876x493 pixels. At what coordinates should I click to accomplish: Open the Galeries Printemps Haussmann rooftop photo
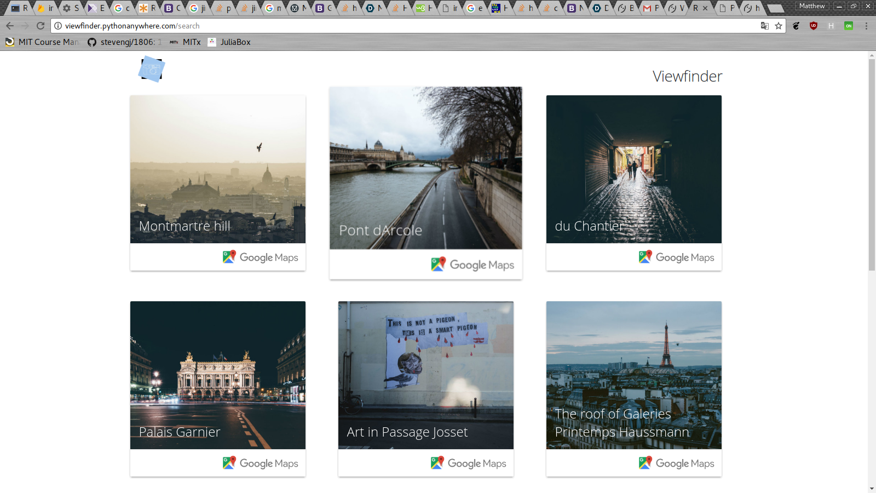634,375
